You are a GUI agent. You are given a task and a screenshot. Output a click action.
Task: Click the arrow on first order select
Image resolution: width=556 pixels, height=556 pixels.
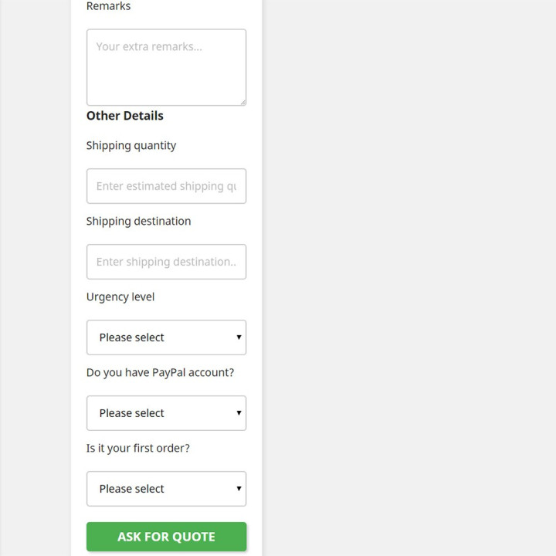click(239, 488)
